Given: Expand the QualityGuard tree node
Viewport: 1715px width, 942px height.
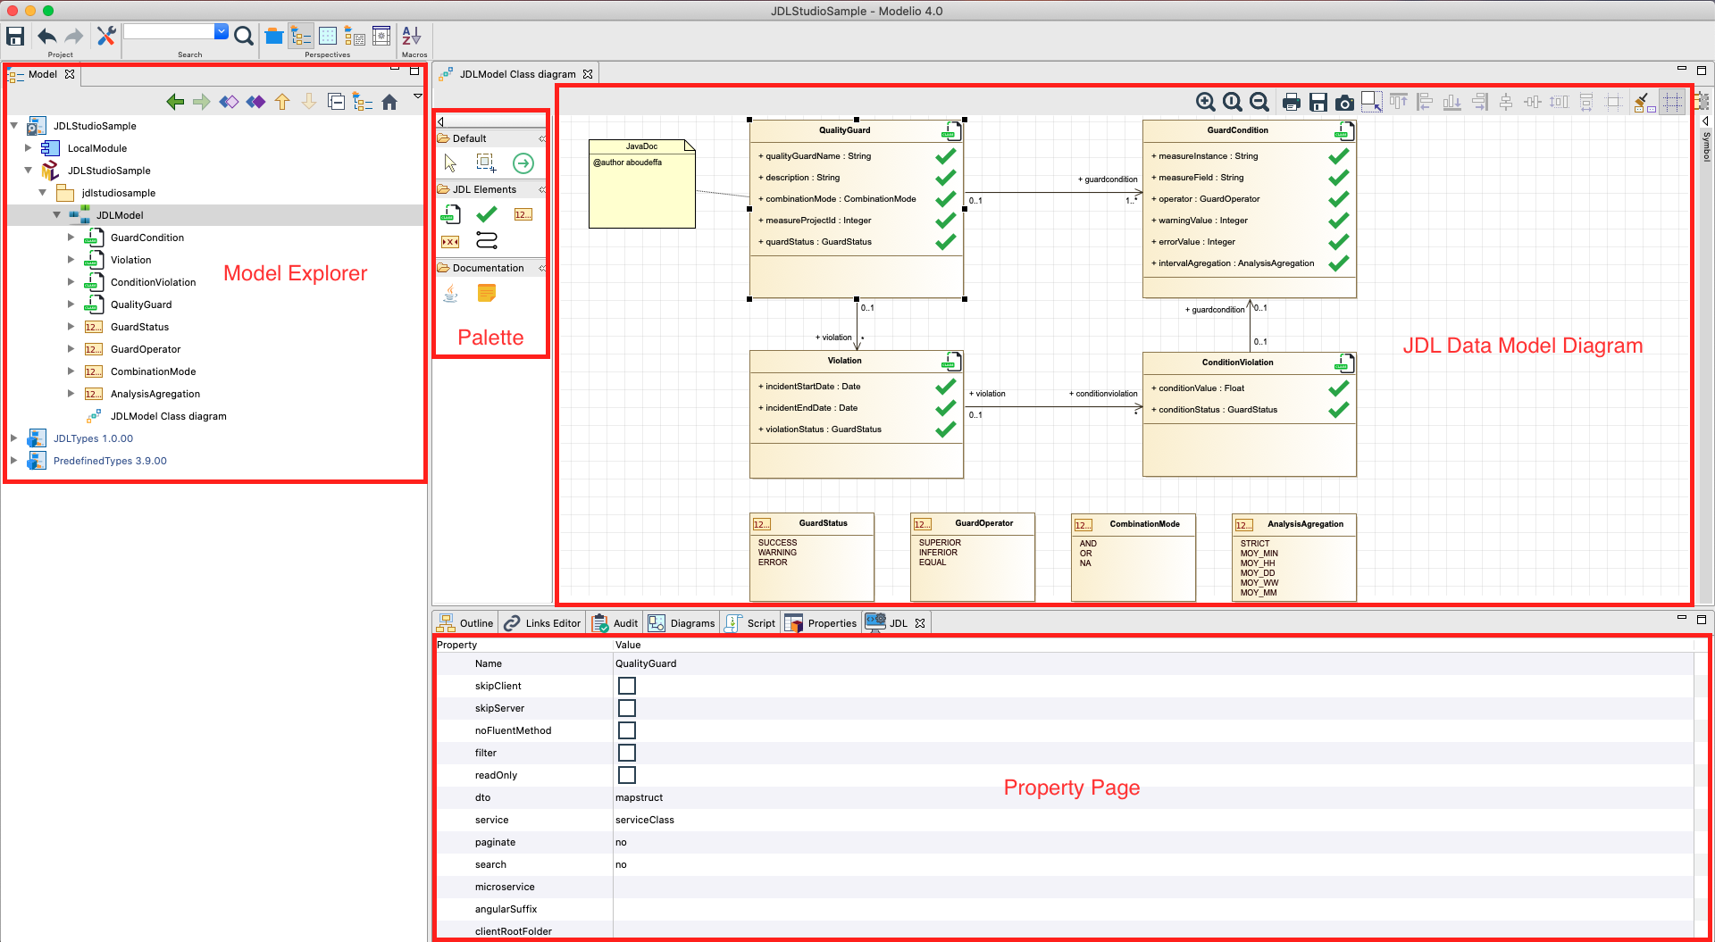Looking at the screenshot, I should (x=71, y=304).
